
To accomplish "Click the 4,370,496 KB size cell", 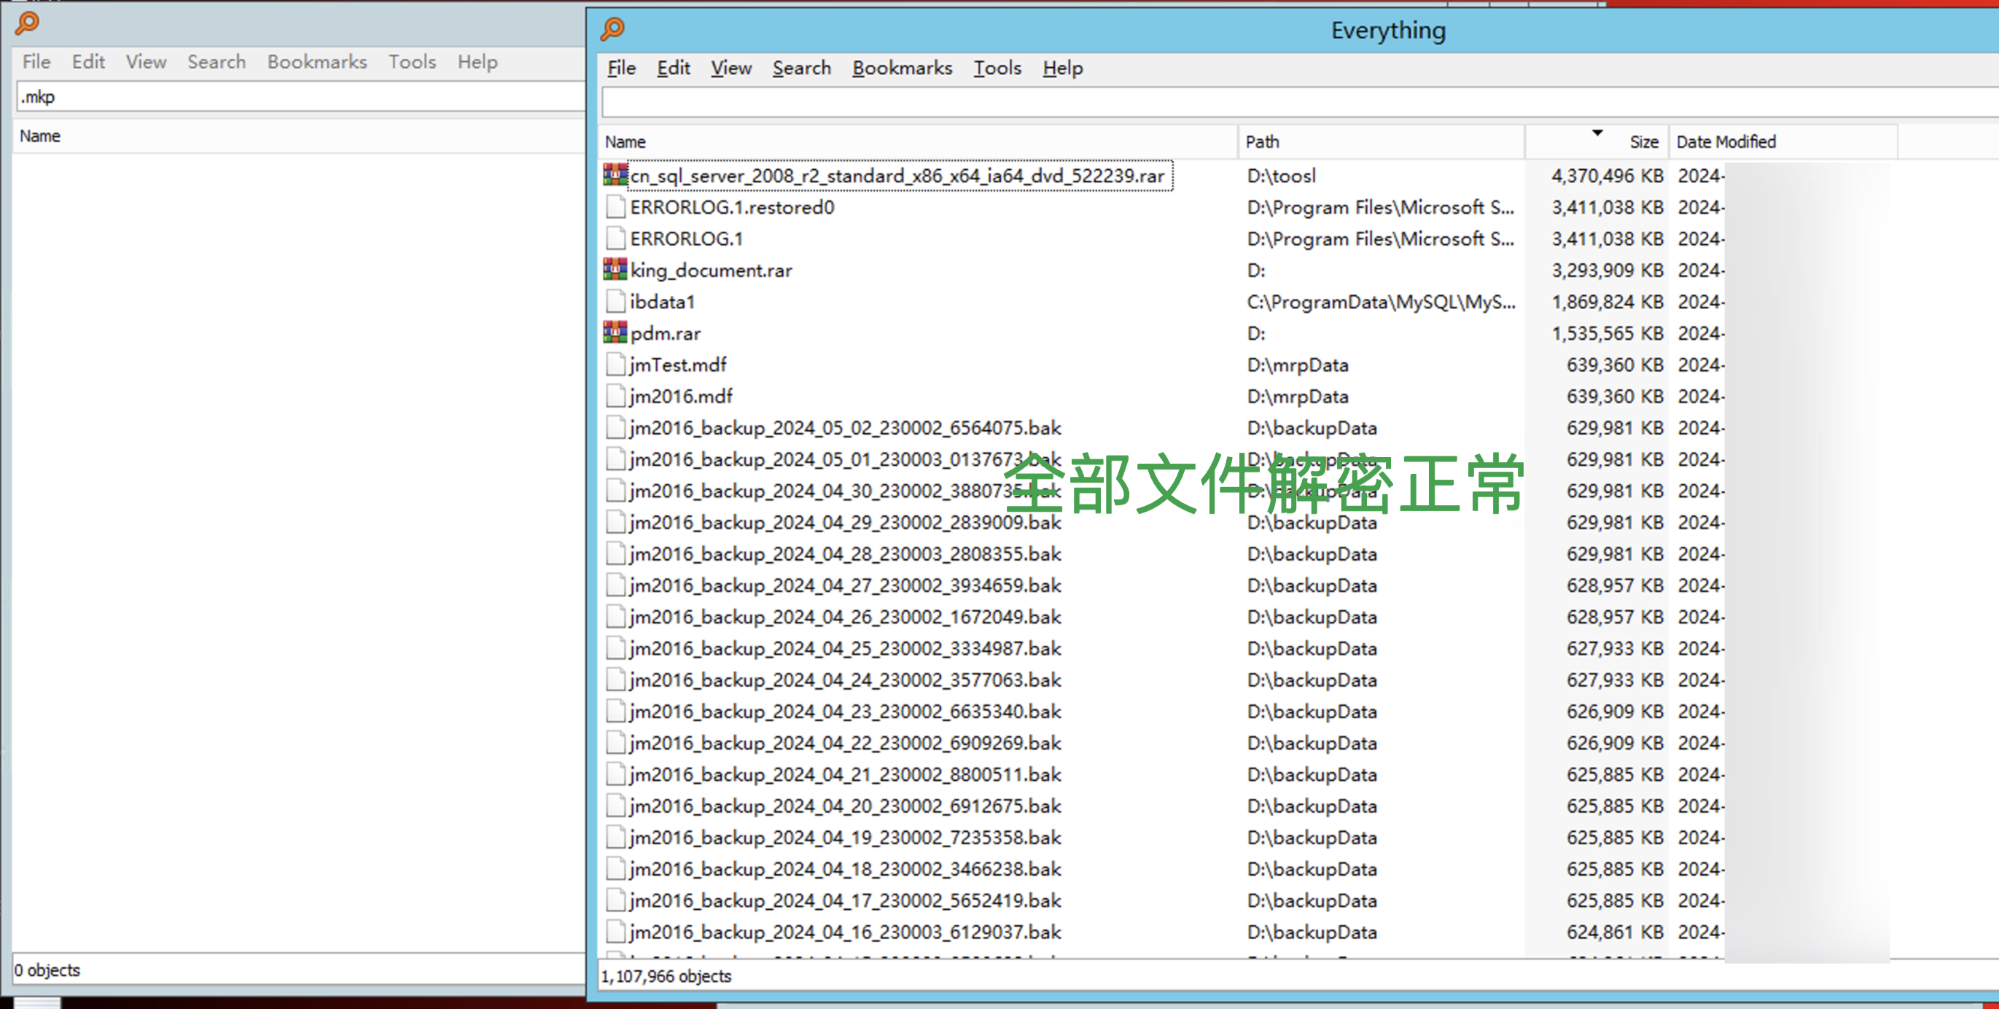I will (1607, 176).
